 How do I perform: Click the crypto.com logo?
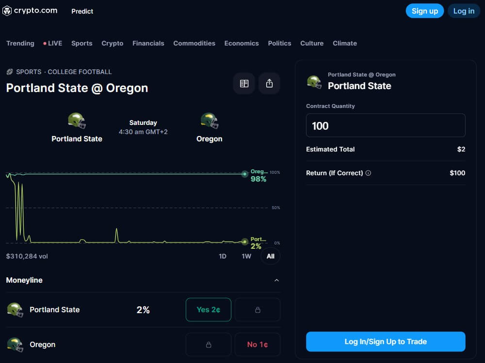(x=30, y=11)
